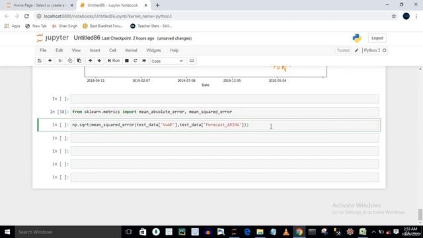Viewport: 423px width, 238px height.
Task: Go back in the browser
Action: [7, 16]
